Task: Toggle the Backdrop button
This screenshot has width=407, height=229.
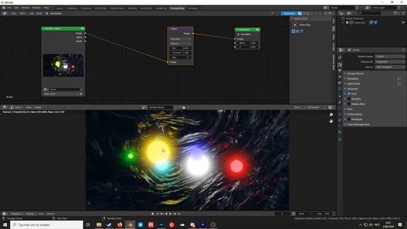Action: pos(289,13)
